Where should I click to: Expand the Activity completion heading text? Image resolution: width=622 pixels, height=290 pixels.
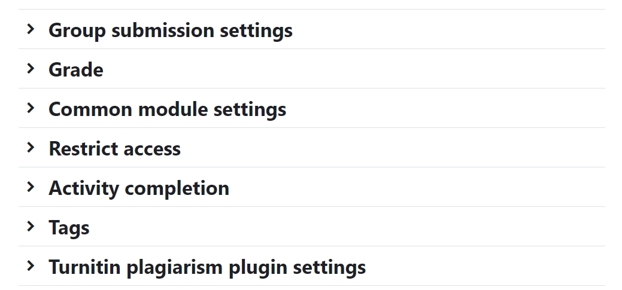tap(138, 188)
